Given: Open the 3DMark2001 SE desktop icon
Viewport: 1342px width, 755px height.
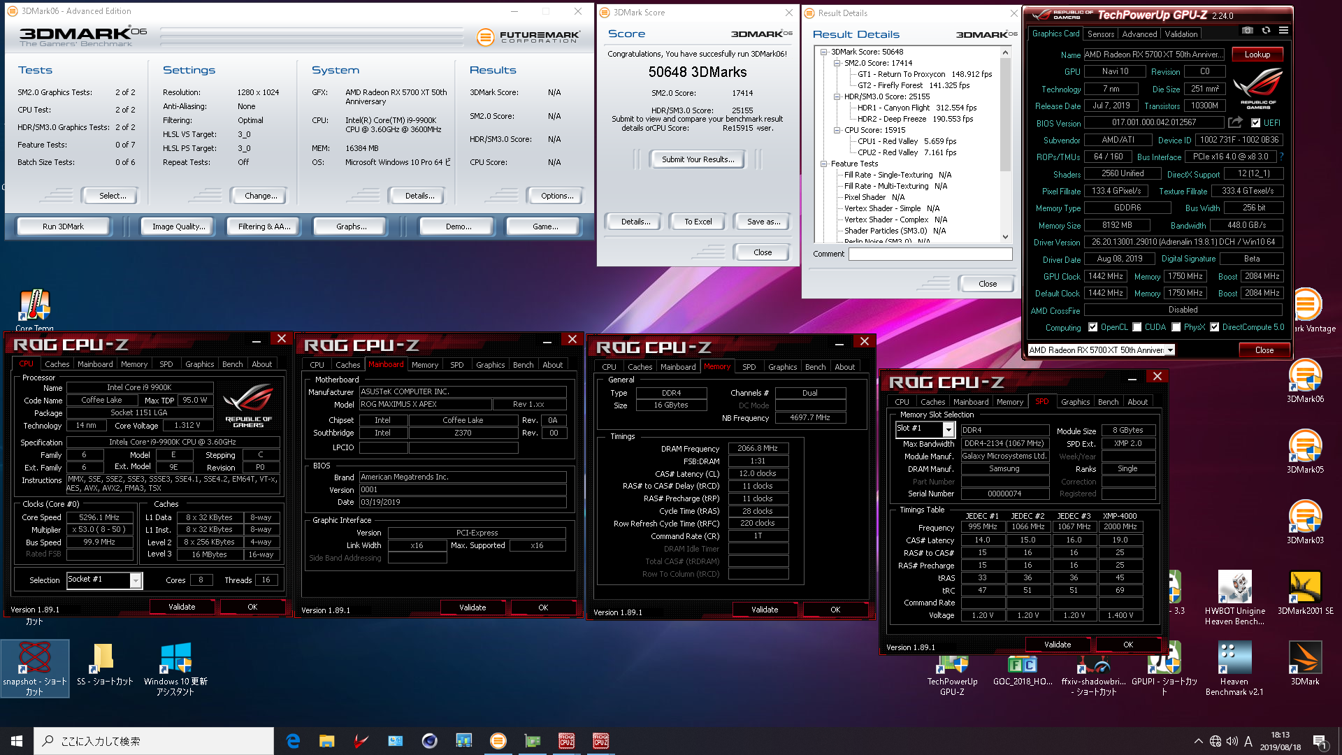Looking at the screenshot, I should point(1305,593).
